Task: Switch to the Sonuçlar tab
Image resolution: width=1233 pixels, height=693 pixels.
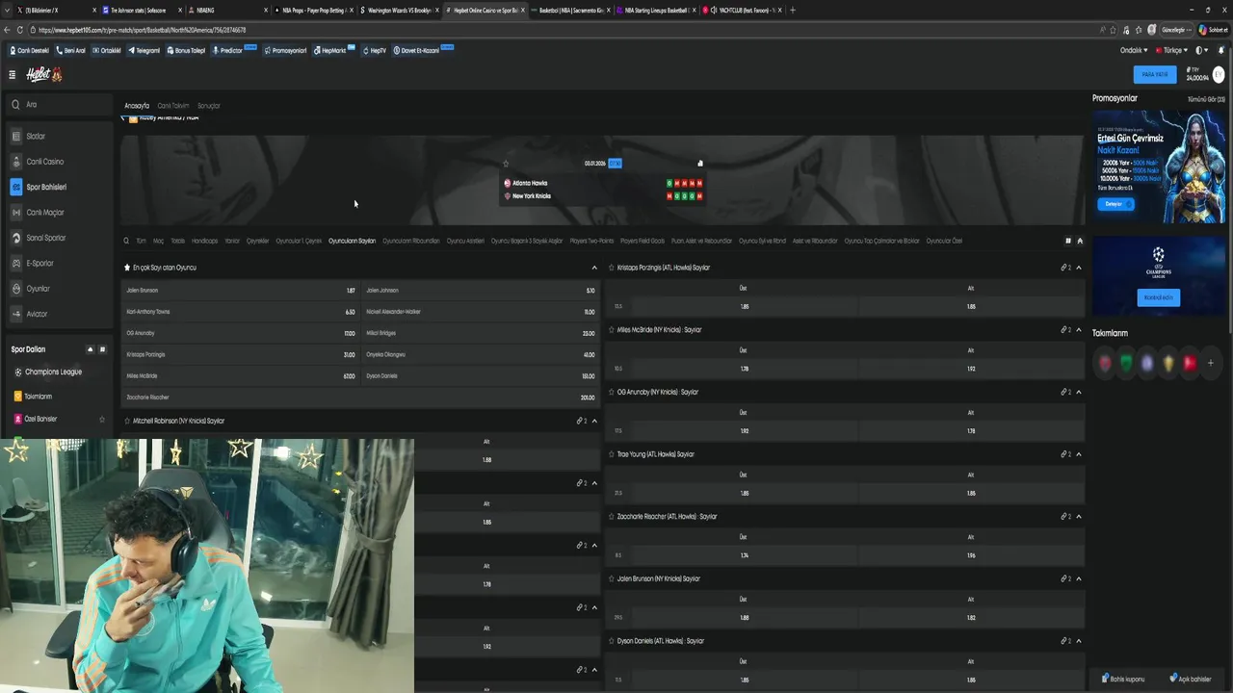Action: [209, 106]
